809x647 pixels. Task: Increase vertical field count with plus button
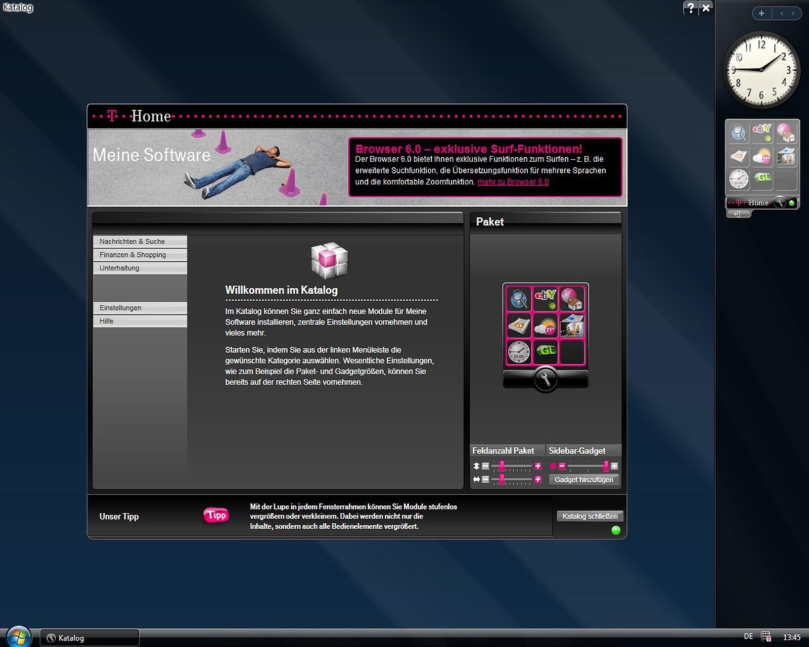(538, 466)
